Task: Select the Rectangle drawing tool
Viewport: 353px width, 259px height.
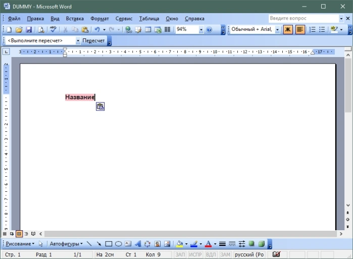Action: [109, 244]
